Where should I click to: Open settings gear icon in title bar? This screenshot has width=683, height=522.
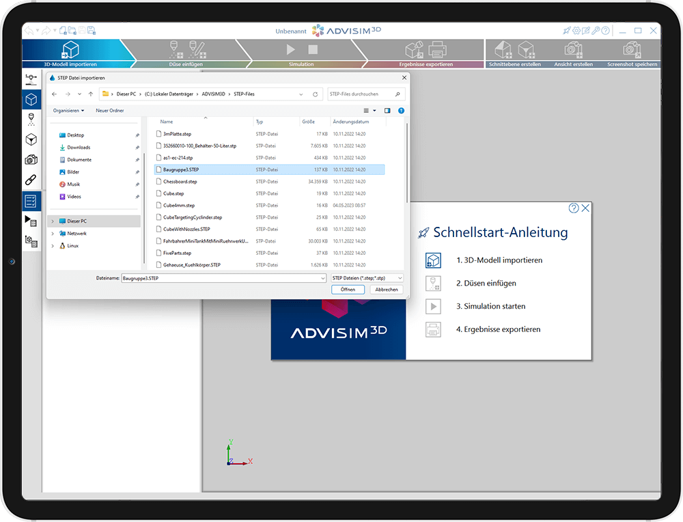tap(576, 31)
